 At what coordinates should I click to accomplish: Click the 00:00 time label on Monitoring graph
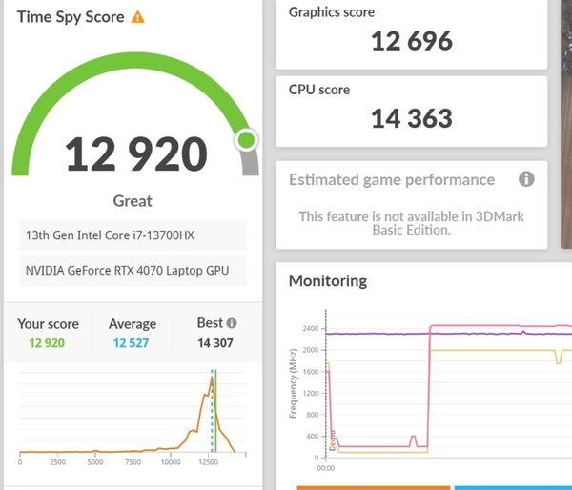pos(325,468)
